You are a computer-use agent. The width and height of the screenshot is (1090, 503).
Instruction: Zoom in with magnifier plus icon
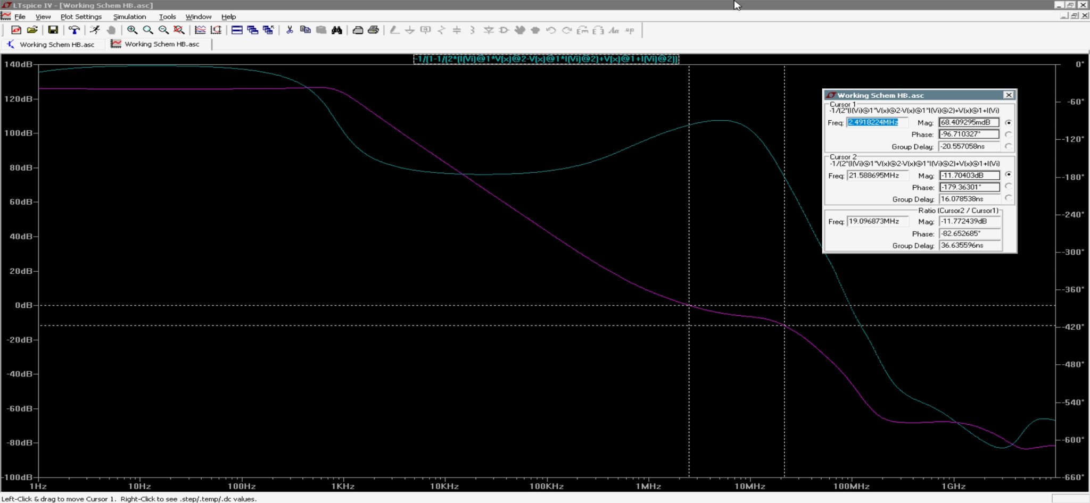132,30
